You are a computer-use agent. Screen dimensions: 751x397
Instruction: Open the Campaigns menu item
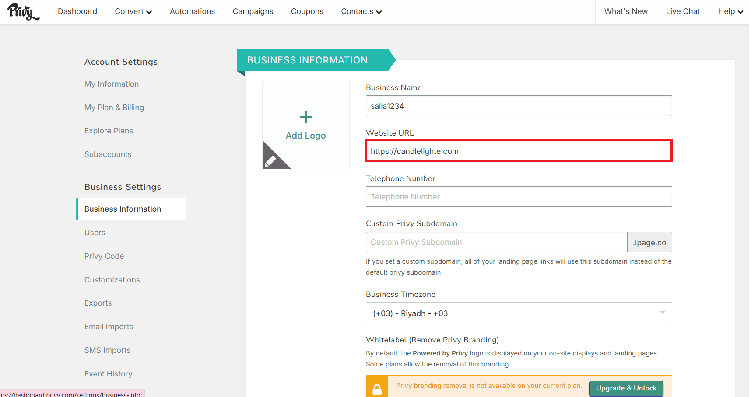point(253,12)
